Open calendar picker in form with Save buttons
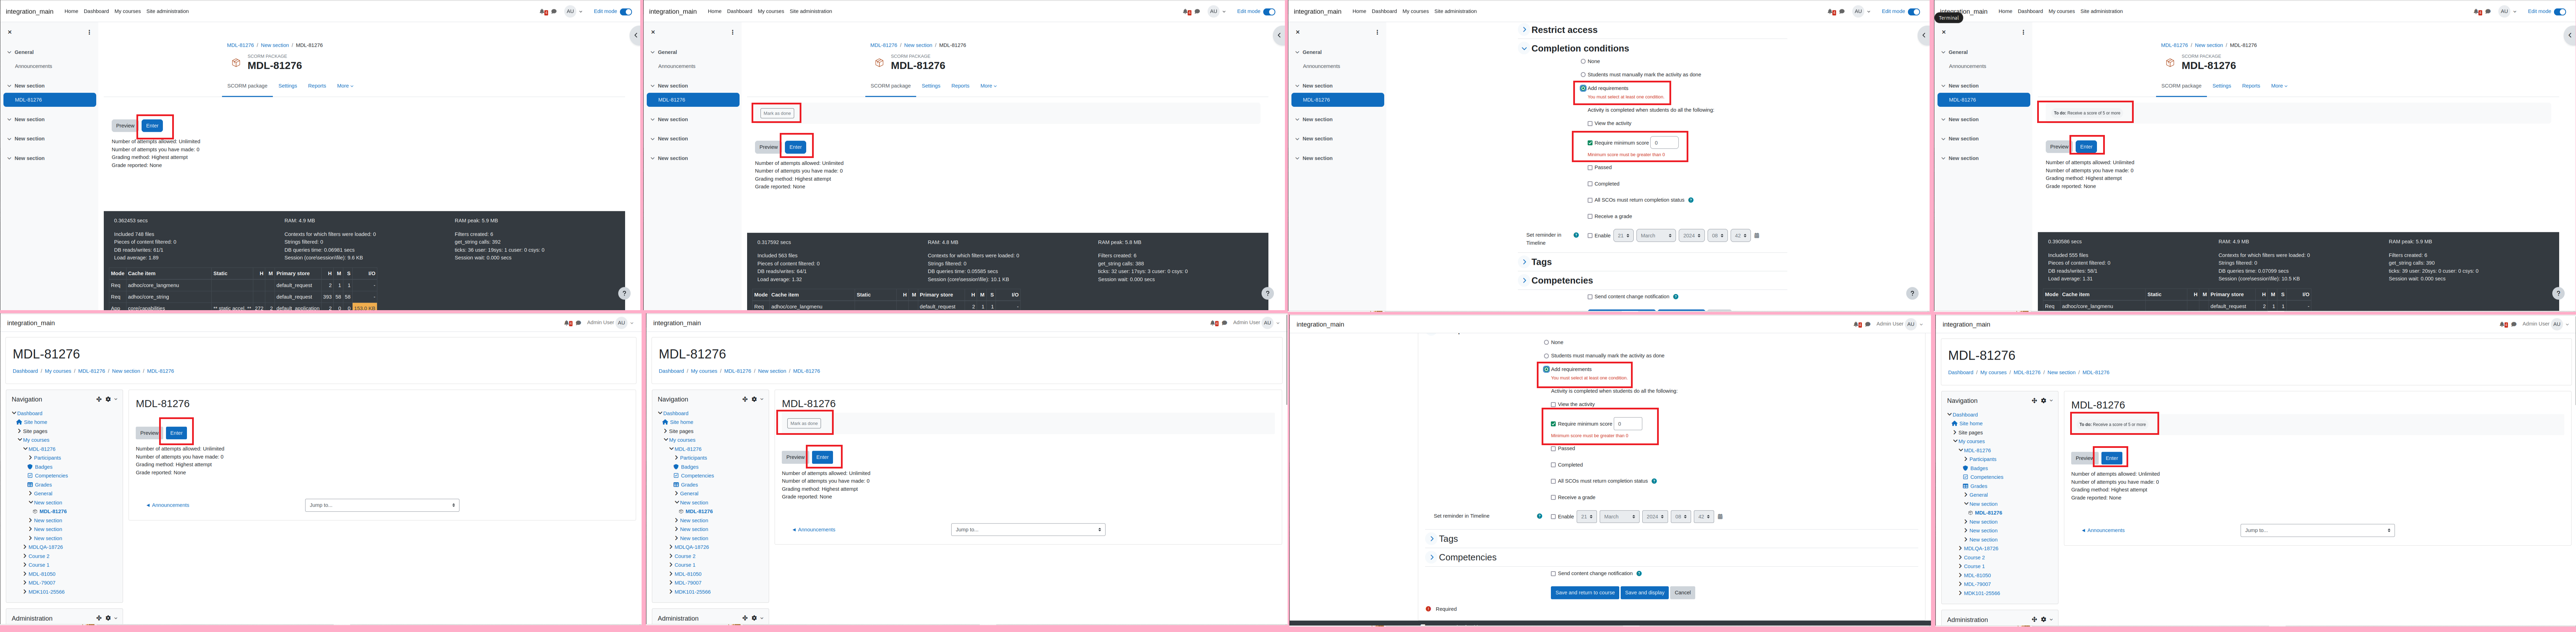The image size is (2576, 632). click(x=1720, y=517)
